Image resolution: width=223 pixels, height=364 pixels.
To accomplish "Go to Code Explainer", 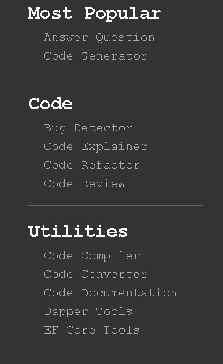I will click(96, 147).
